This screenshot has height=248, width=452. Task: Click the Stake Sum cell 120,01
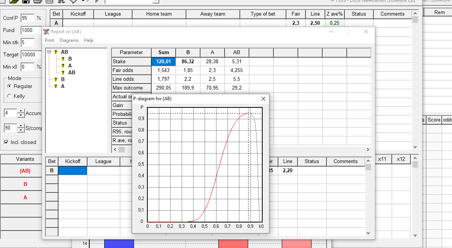(x=163, y=62)
